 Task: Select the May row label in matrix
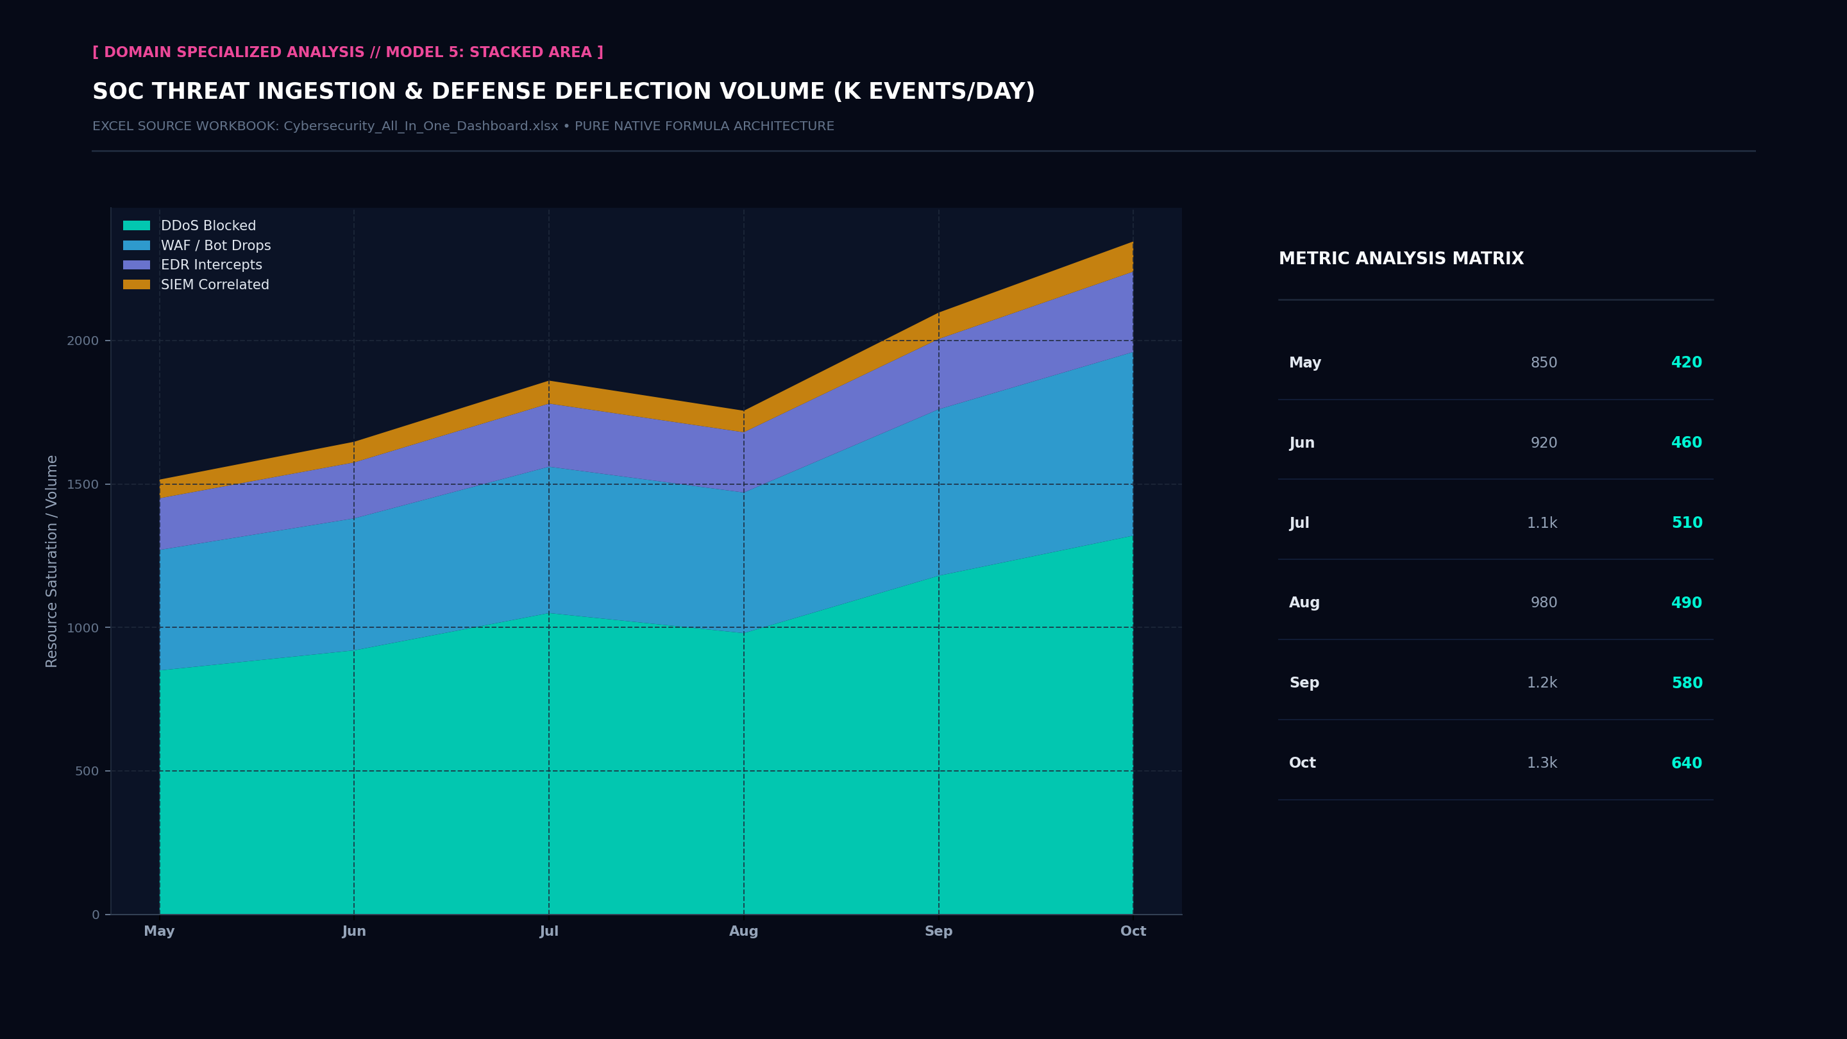pyautogui.click(x=1305, y=363)
